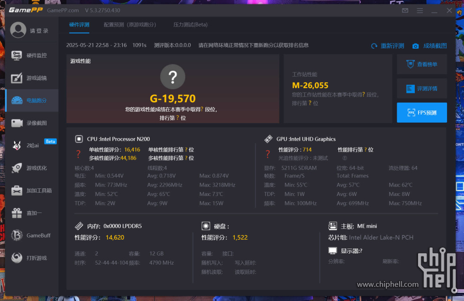Click the CPU chip icon
This screenshot has height=301, width=464.
[x=79, y=139]
